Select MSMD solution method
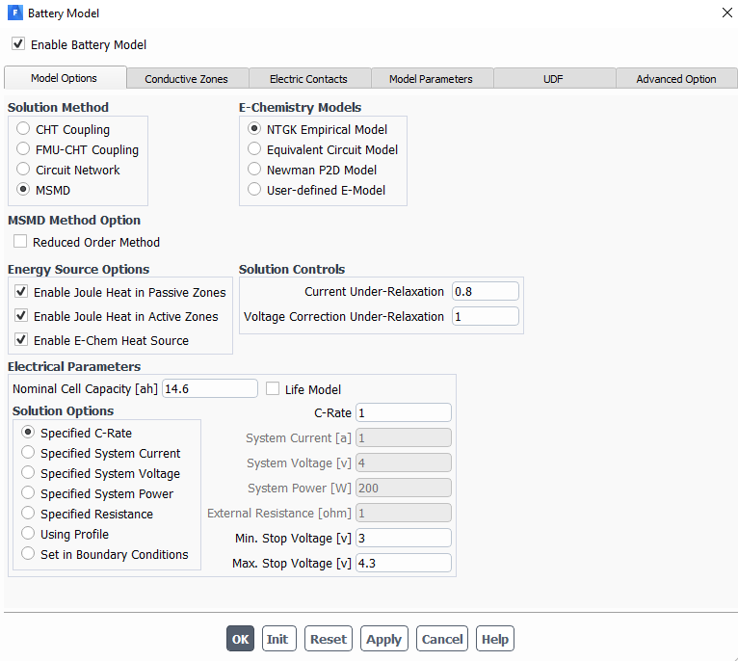Screen dimensions: 738x661 (23, 189)
